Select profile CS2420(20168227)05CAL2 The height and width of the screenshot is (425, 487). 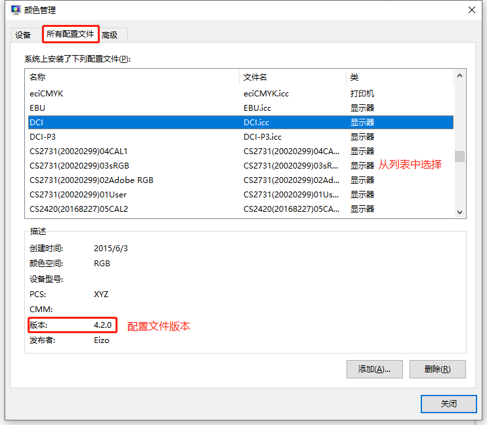click(x=241, y=209)
